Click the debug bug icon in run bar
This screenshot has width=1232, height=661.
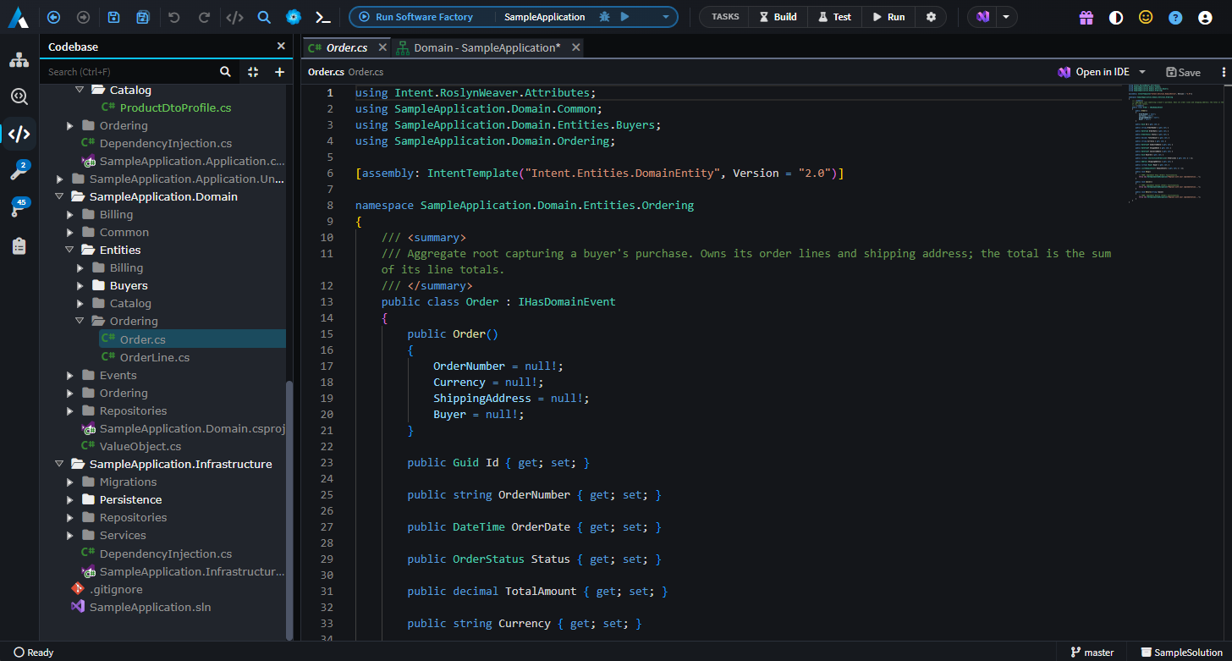coord(604,17)
